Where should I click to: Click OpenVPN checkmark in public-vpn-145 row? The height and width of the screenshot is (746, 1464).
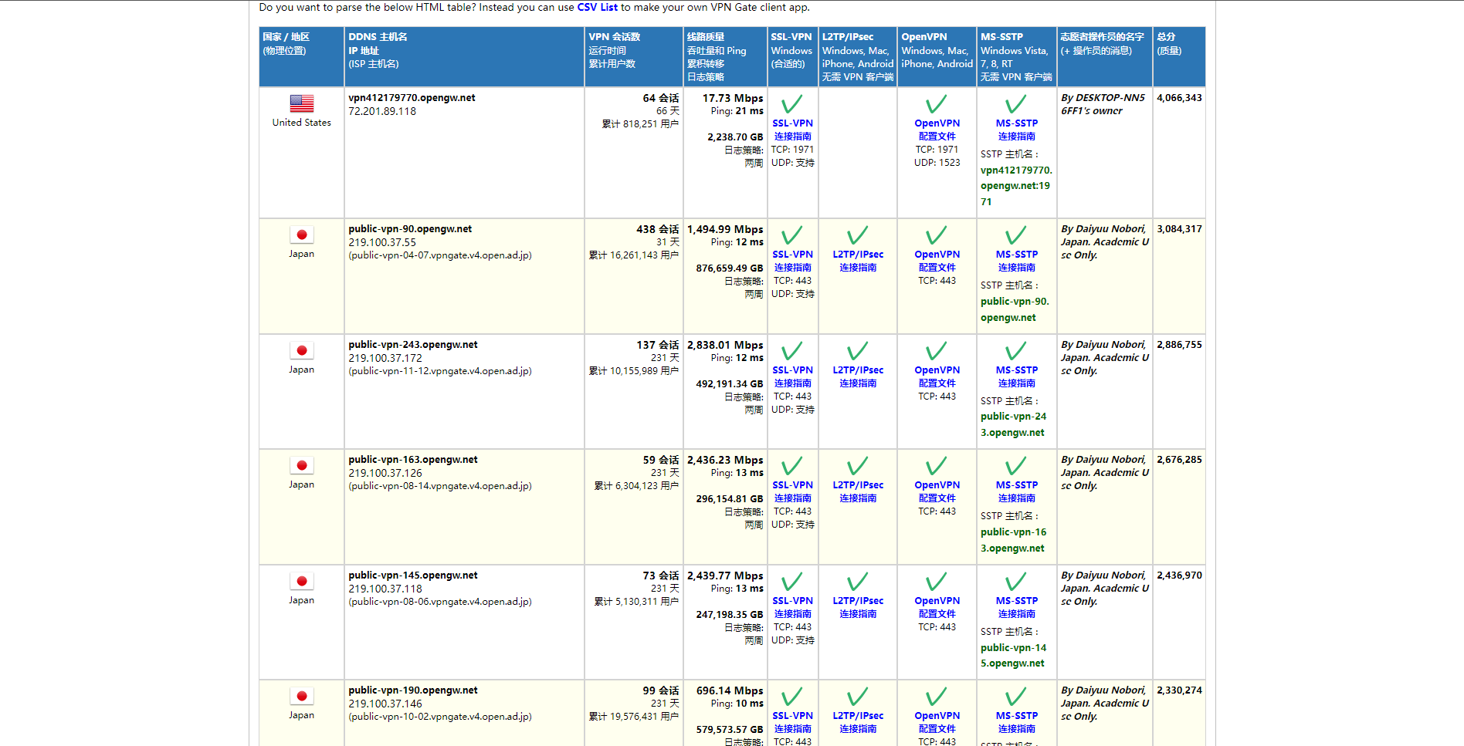937,582
